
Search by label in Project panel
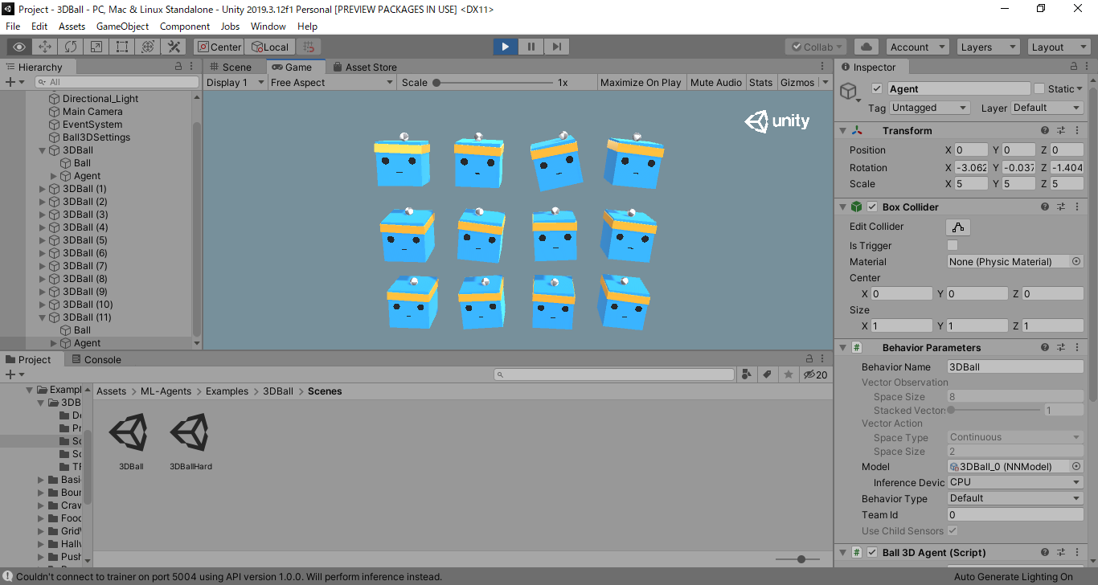pos(768,374)
